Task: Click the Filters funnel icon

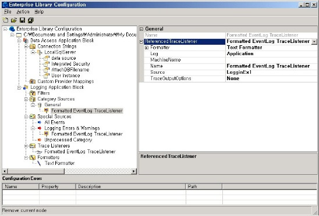Action: point(33,93)
